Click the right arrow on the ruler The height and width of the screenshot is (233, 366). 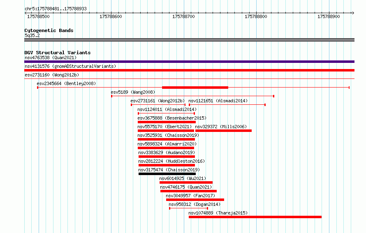[x=353, y=13]
